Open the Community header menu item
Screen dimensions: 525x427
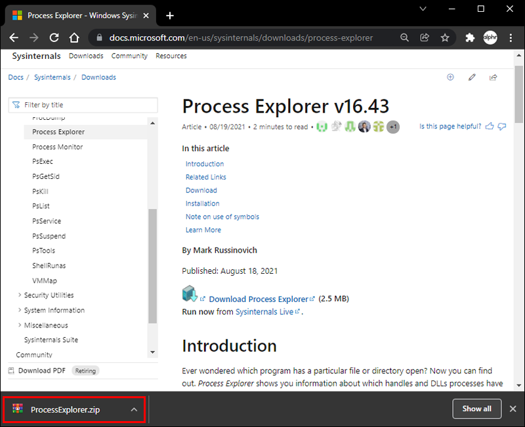tap(129, 56)
